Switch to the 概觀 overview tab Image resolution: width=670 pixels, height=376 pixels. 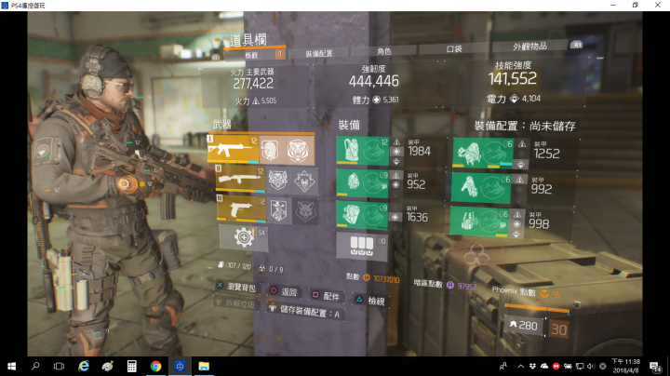click(255, 54)
